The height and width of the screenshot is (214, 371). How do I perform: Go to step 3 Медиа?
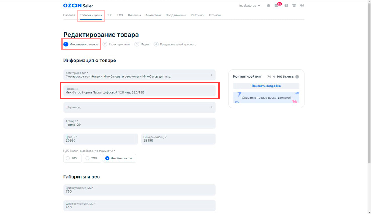[x=142, y=44]
